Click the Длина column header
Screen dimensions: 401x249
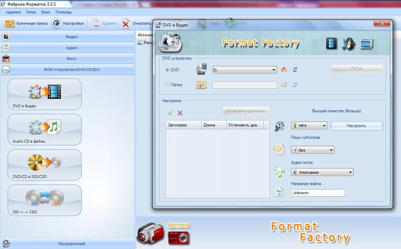click(214, 125)
